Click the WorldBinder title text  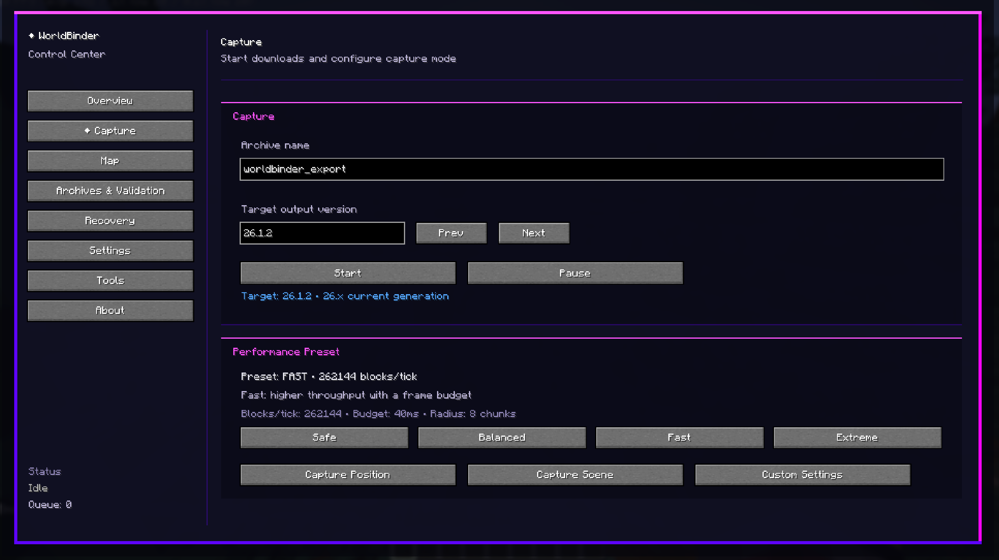[x=68, y=36]
